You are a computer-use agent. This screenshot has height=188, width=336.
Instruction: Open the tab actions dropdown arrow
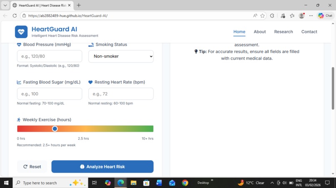[5, 5]
